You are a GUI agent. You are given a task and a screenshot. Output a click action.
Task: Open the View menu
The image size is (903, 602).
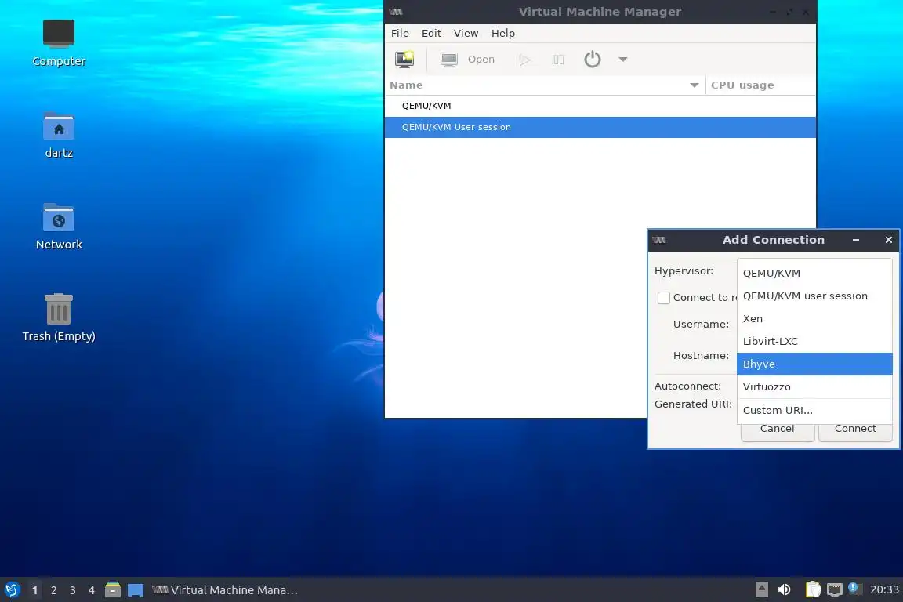click(466, 34)
